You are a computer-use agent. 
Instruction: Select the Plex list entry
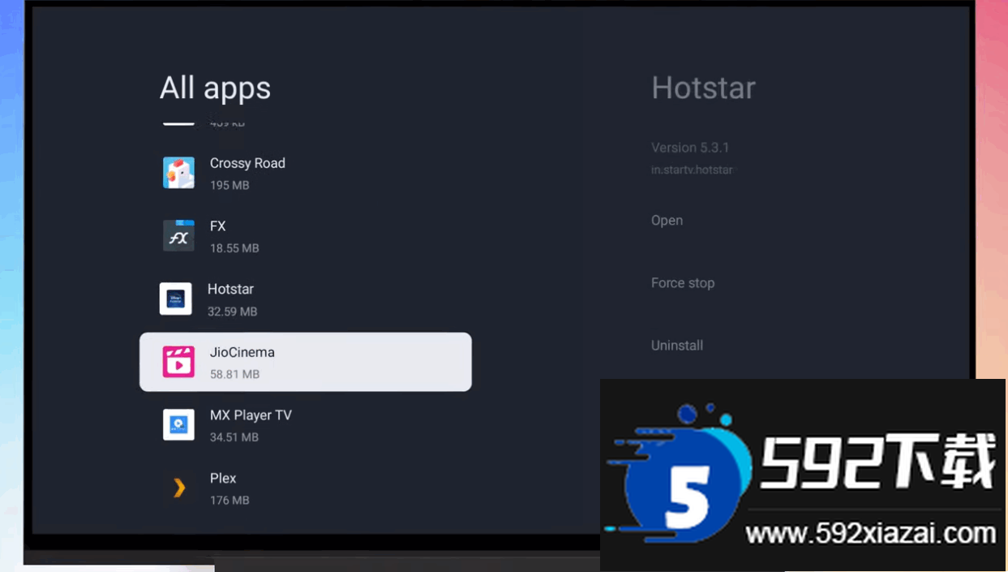pyautogui.click(x=222, y=488)
